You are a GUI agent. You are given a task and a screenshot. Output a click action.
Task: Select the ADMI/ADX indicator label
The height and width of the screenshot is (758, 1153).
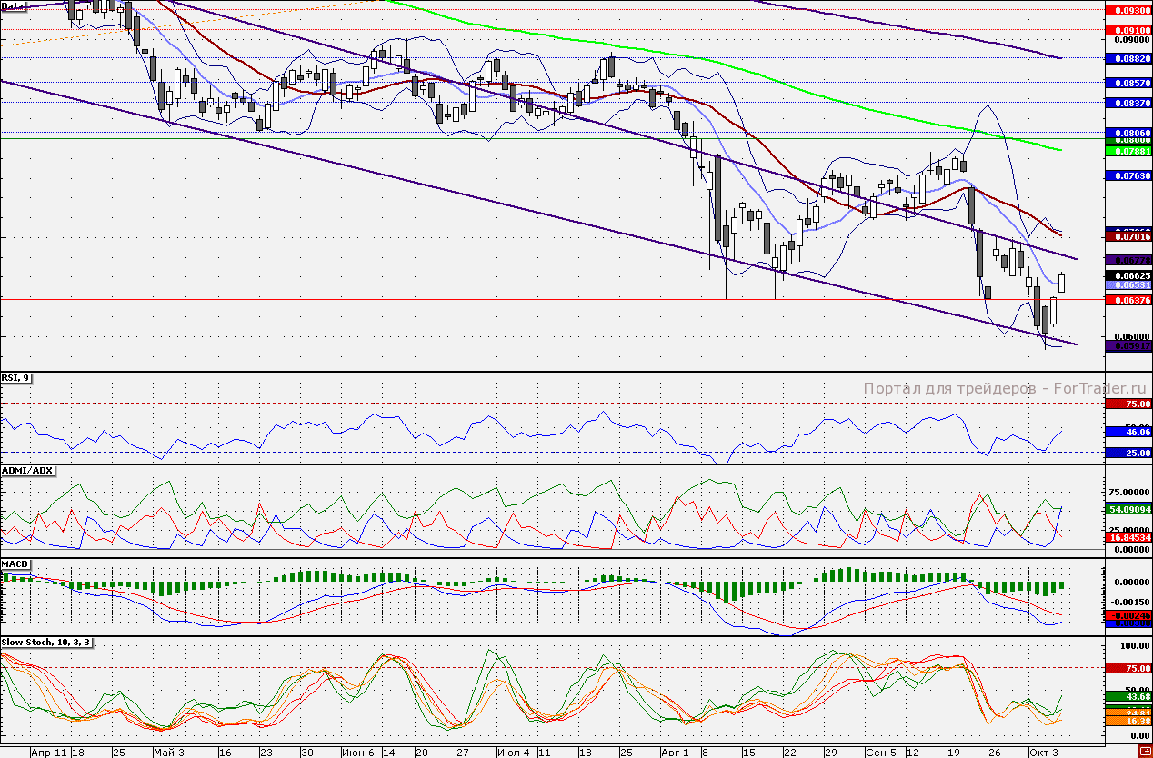pos(29,470)
